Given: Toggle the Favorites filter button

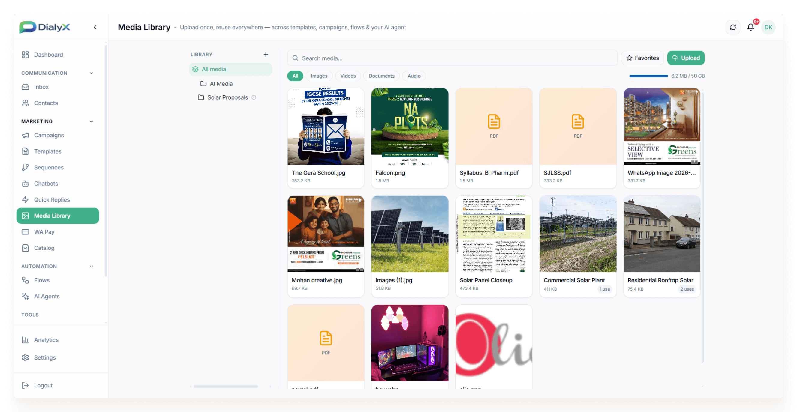Looking at the screenshot, I should pyautogui.click(x=642, y=58).
